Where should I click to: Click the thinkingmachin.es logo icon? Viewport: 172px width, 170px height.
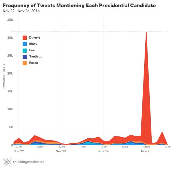[x=7, y=162]
